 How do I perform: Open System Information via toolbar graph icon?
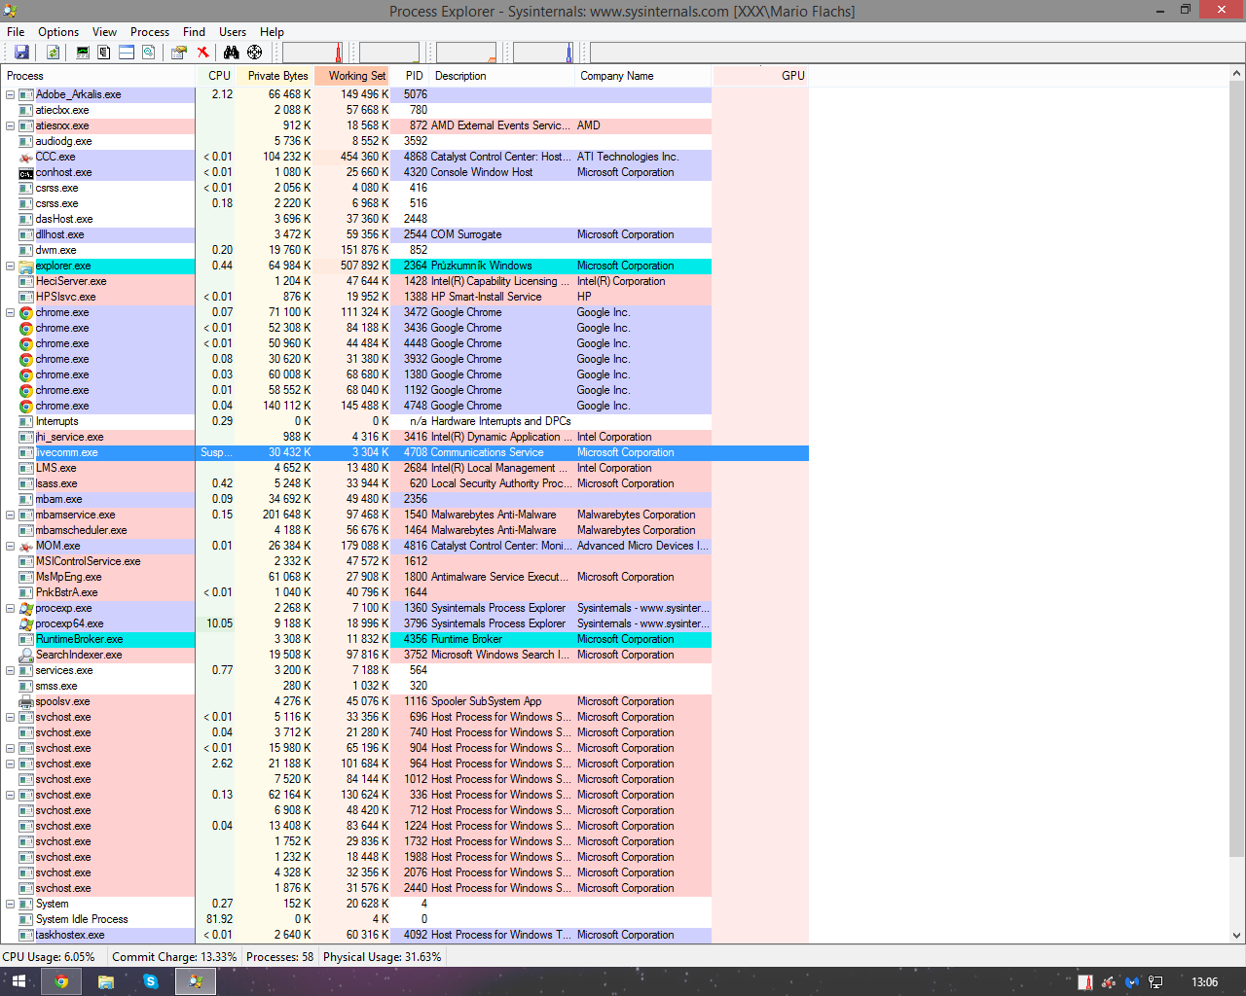point(83,53)
